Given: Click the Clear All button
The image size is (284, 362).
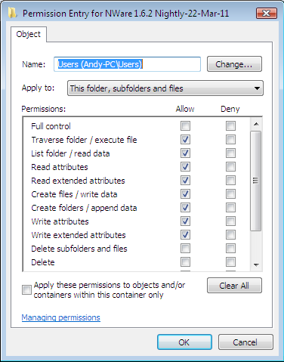Looking at the screenshot, I should [234, 286].
